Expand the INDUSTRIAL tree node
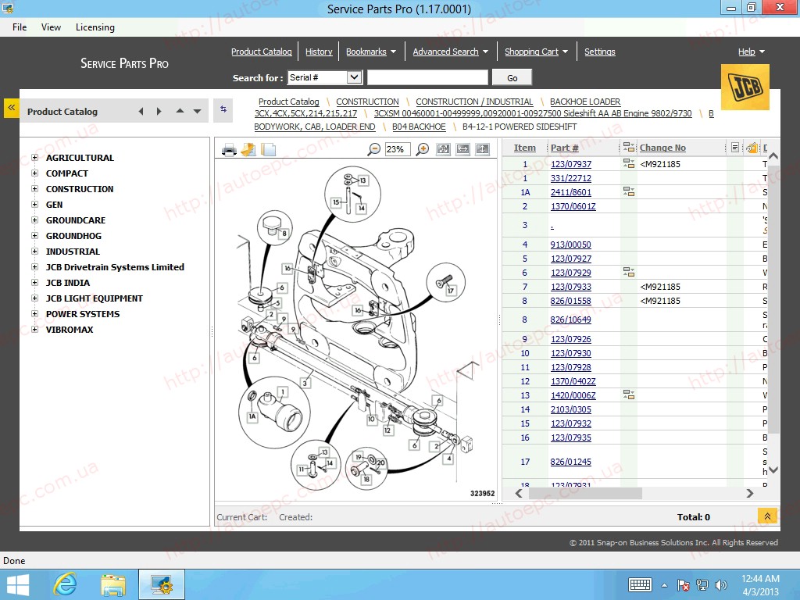 [x=34, y=251]
